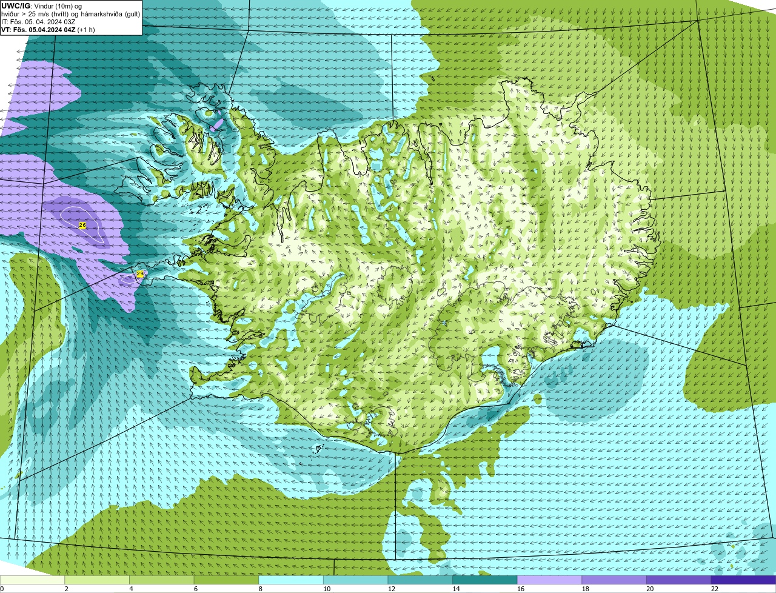The width and height of the screenshot is (776, 593).
Task: Pick the 2–4 m/s legend swatch
Action: [97, 580]
